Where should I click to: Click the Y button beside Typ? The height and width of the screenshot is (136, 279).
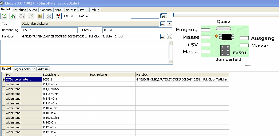169,24
